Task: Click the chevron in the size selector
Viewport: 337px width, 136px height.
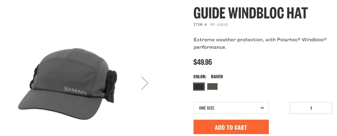Action: [x=262, y=108]
